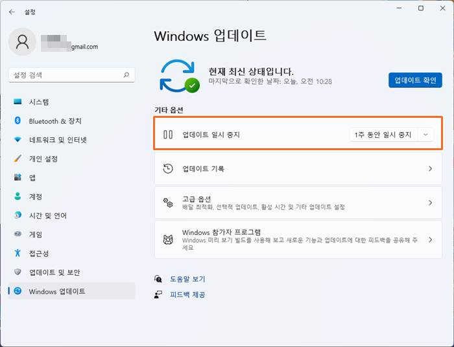
Task: Open the 계정 settings page
Action: pos(71,197)
